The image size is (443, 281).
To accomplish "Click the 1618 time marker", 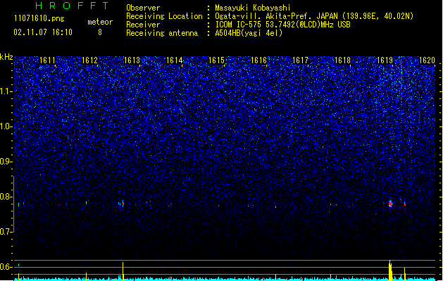I will coord(342,60).
